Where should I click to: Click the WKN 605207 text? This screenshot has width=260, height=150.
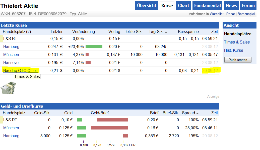point(13,14)
